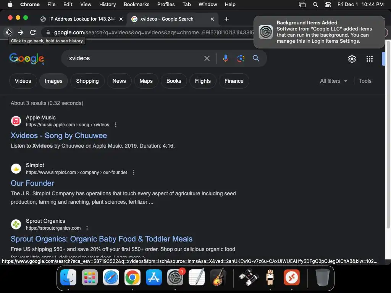Click the page vertical scrollbar

[388, 135]
